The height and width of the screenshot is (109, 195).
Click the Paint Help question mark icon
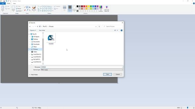(x=194, y=3)
